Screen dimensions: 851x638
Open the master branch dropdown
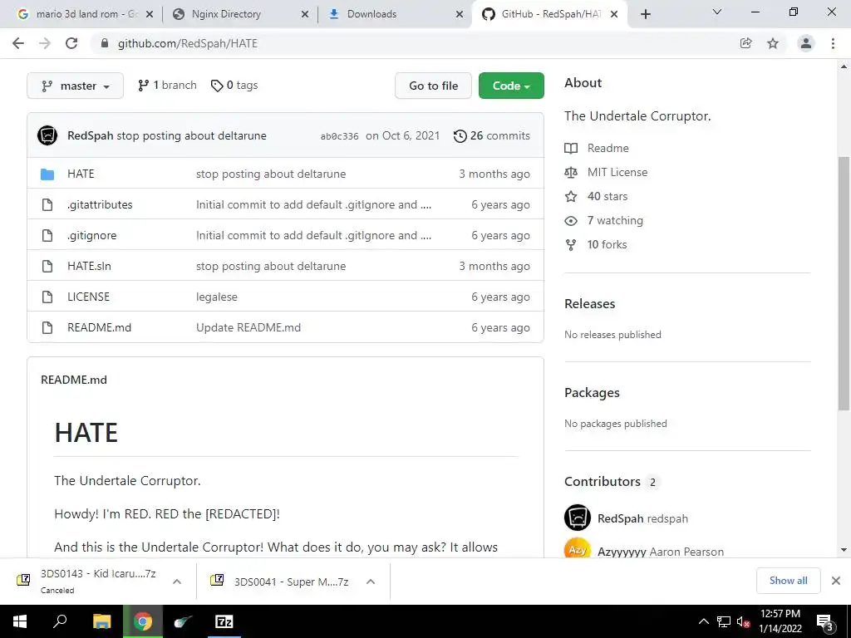75,86
